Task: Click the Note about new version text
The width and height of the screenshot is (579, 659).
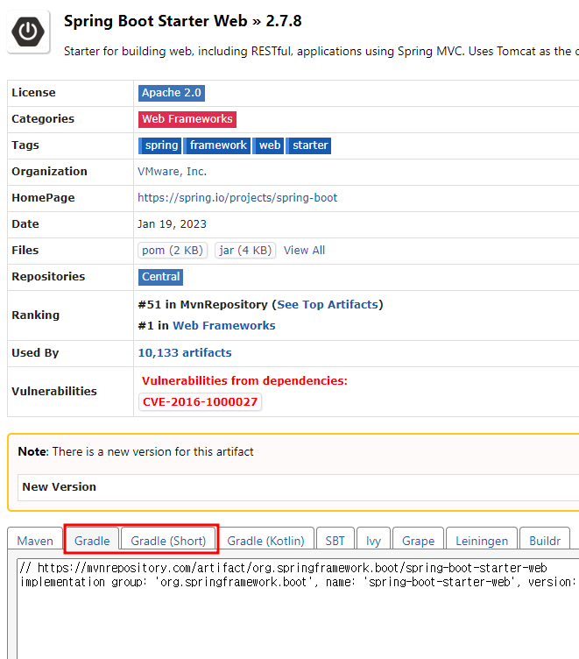Action: 136,452
